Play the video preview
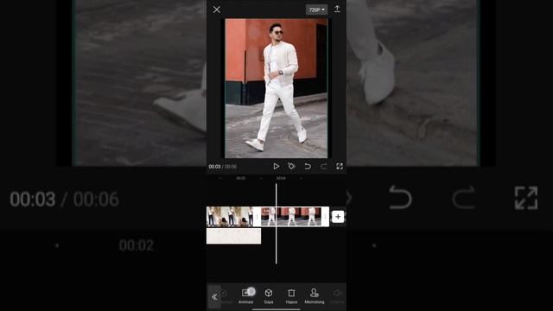This screenshot has width=553, height=311. [x=276, y=166]
